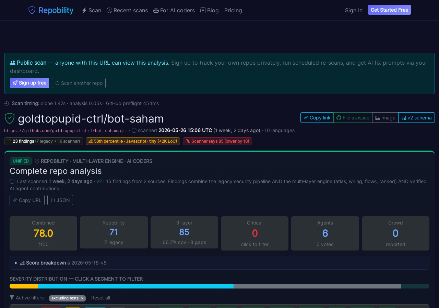Click the Critical card to filter
The height and width of the screenshot is (308, 439).
click(254, 233)
